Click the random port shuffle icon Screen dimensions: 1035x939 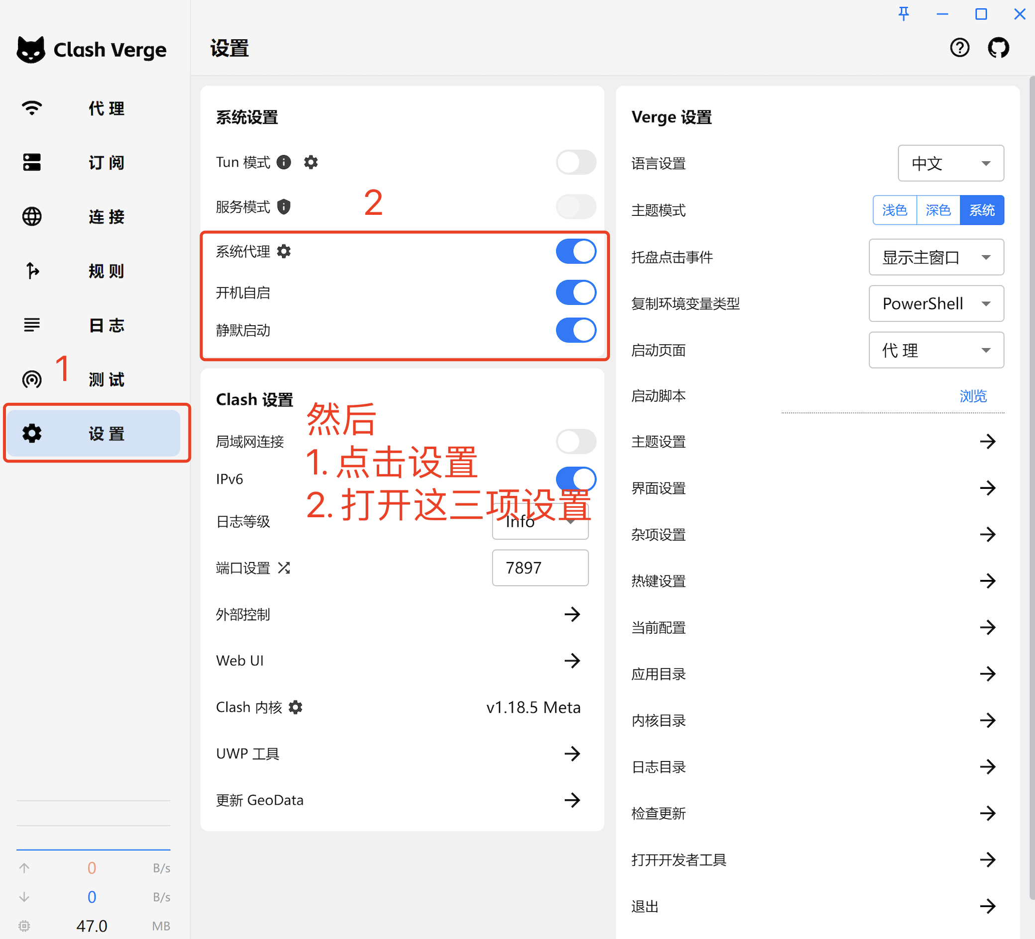[x=284, y=567]
